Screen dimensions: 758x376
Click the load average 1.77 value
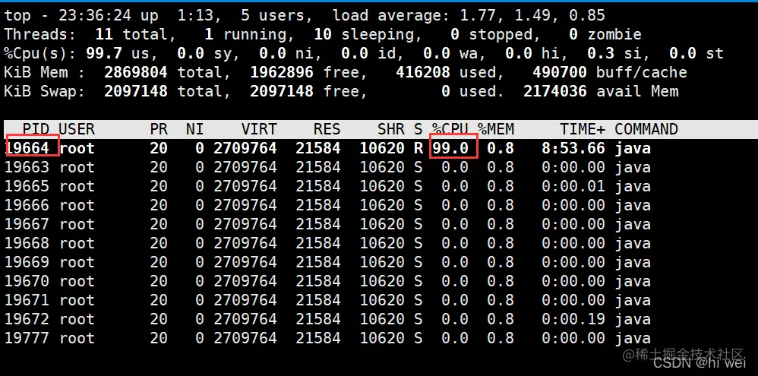coord(478,15)
